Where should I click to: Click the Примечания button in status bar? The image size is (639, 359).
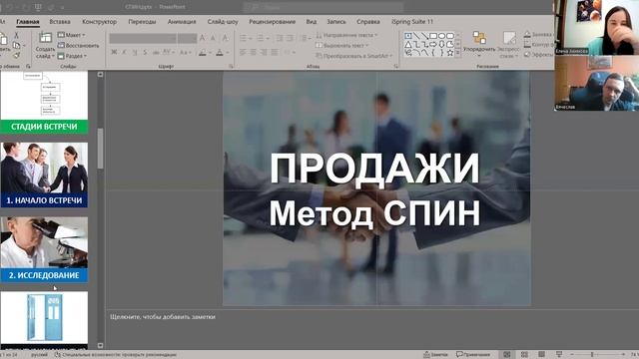tap(473, 355)
